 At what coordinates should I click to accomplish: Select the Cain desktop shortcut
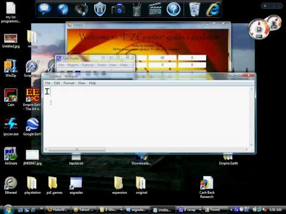[x=11, y=97]
